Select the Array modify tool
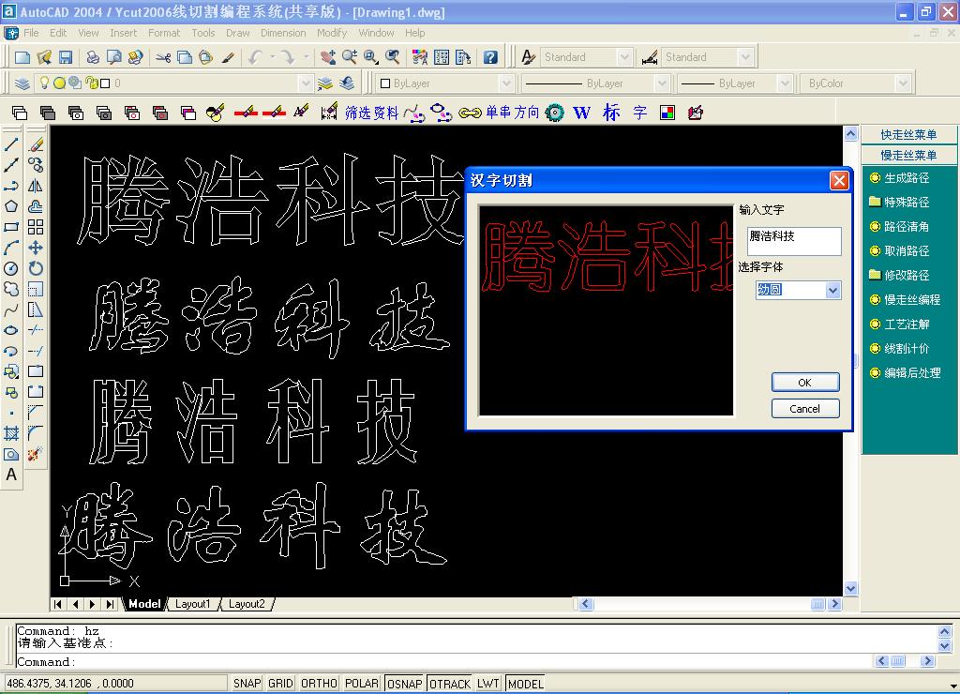Viewport: 960px width, 694px height. pos(37,227)
